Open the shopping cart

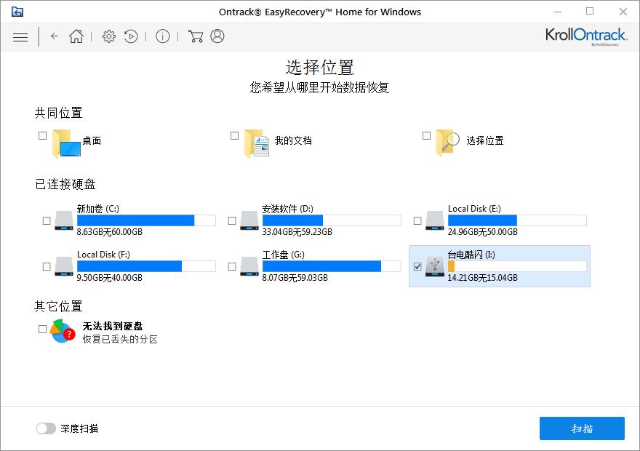point(195,36)
